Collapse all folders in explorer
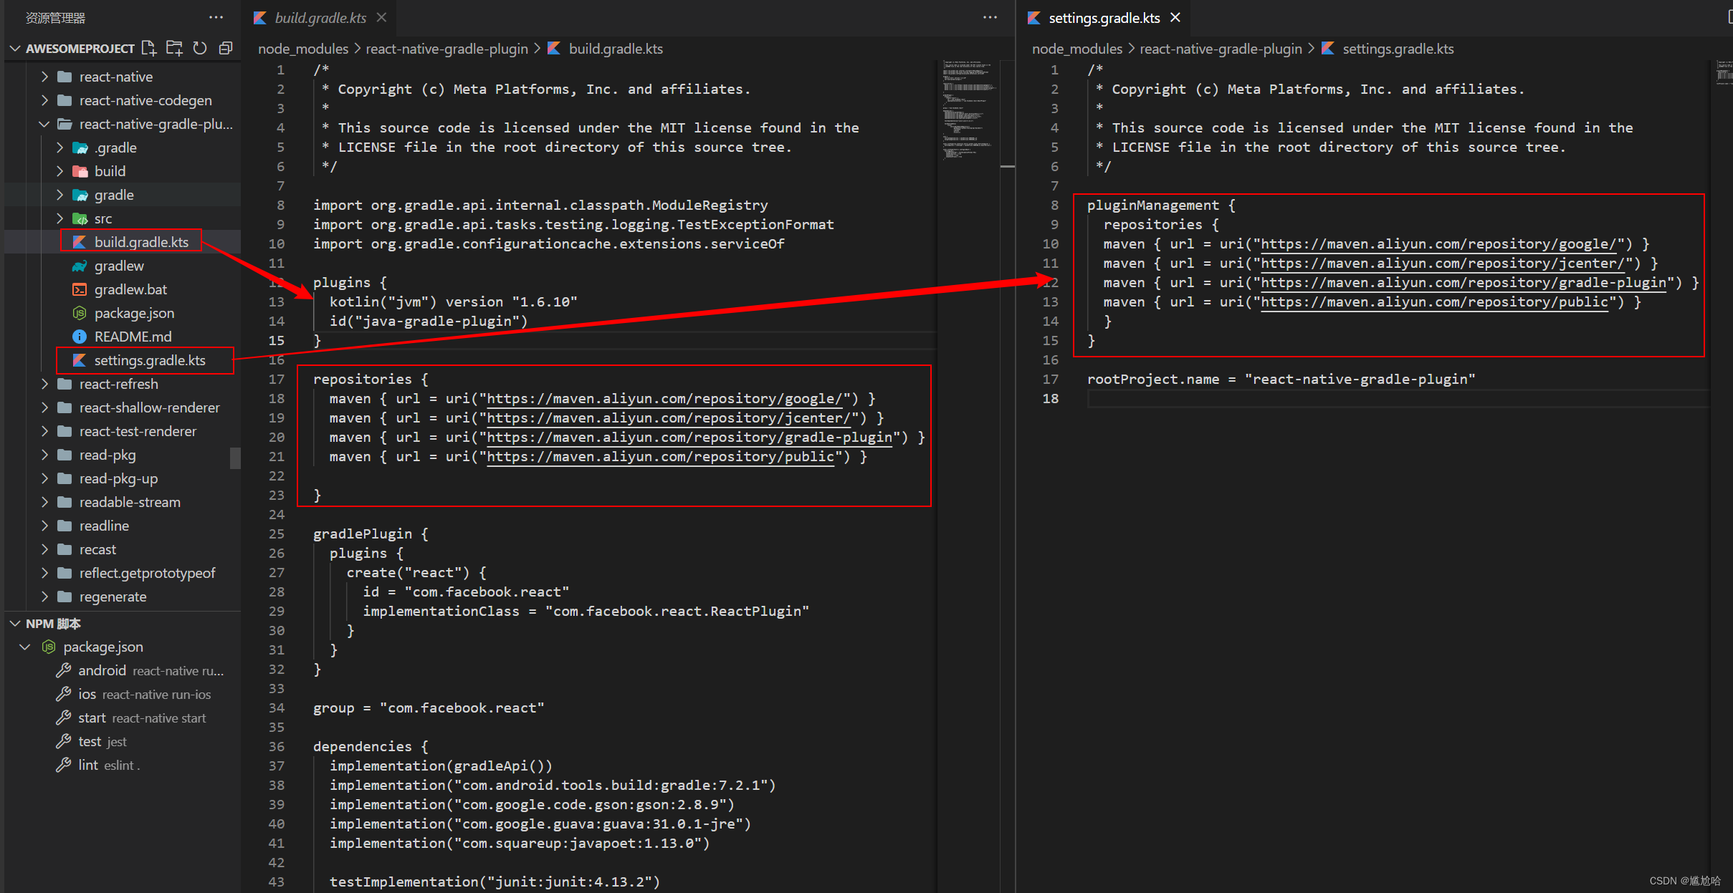Image resolution: width=1733 pixels, height=893 pixels. pyautogui.click(x=226, y=48)
